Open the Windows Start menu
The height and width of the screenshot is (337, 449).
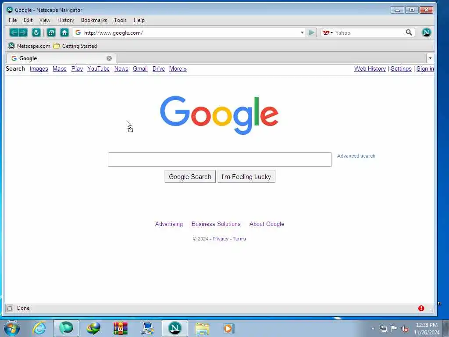[12, 328]
